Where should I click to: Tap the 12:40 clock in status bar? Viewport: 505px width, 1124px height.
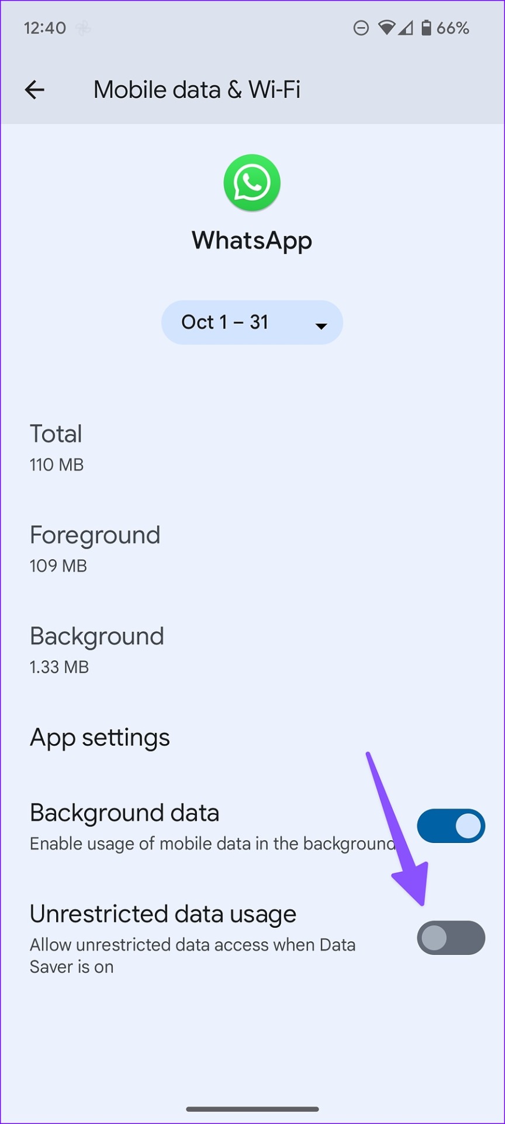(45, 28)
